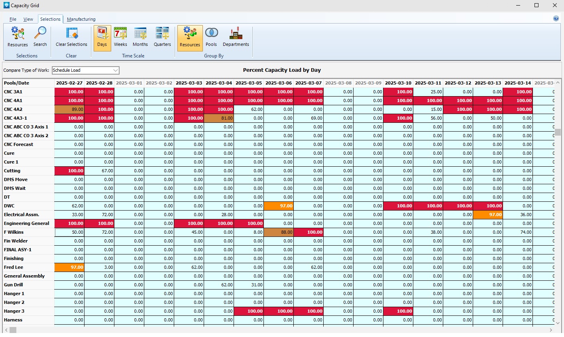564x337 pixels.
Task: Set time scale to Days
Action: (x=102, y=38)
